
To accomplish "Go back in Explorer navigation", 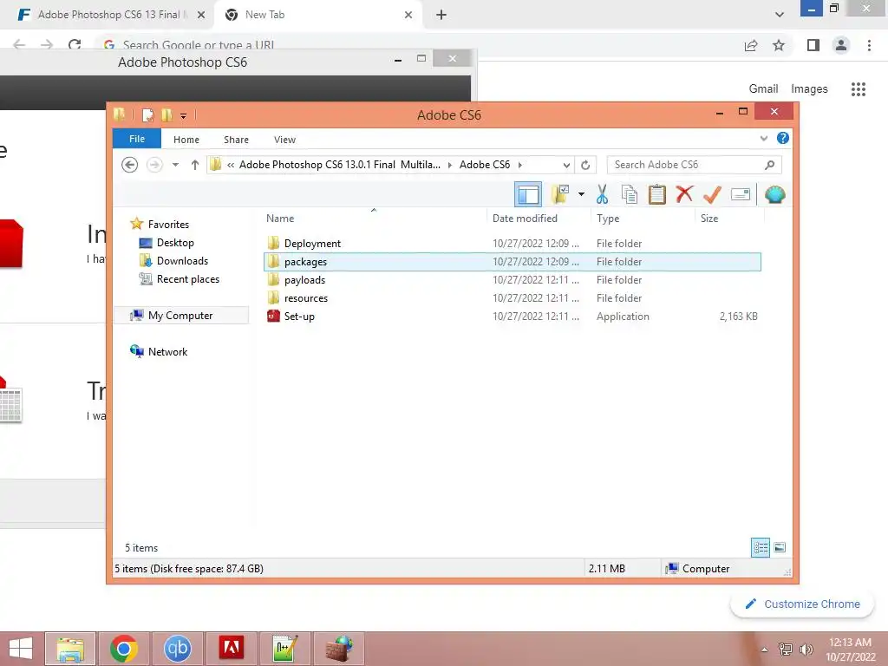I will [x=130, y=165].
